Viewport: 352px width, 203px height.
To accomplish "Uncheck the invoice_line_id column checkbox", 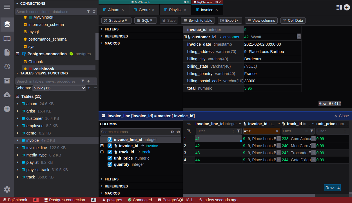I will tap(110, 140).
